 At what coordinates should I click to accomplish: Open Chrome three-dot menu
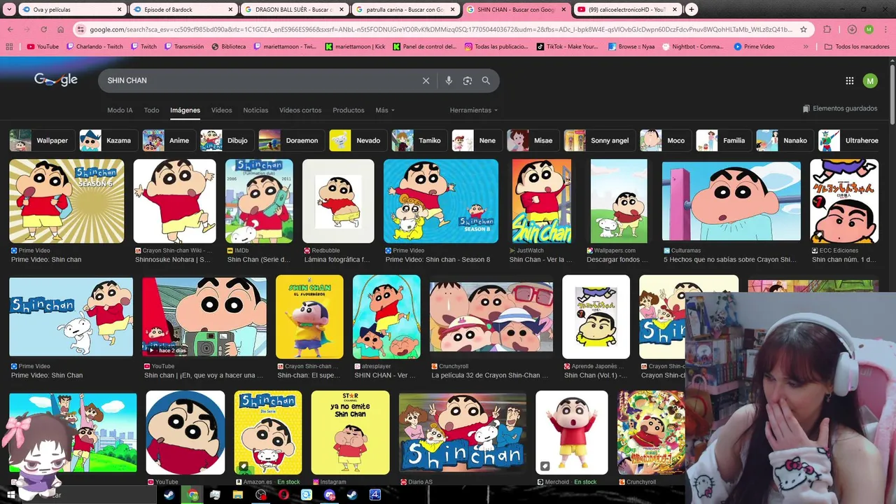tap(885, 29)
